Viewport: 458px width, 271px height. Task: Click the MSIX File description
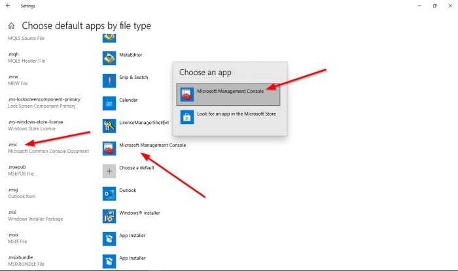point(18,242)
